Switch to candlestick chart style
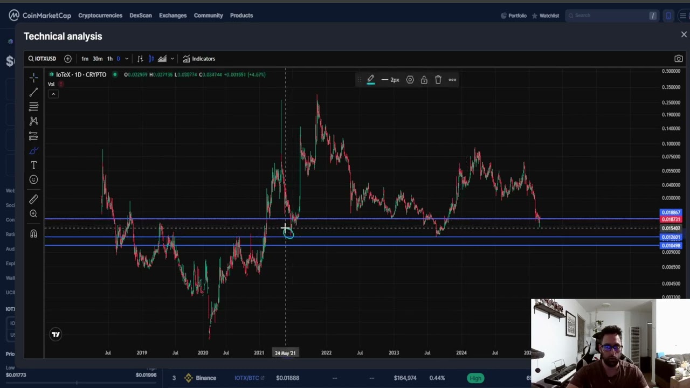Image resolution: width=690 pixels, height=388 pixels. tap(151, 59)
